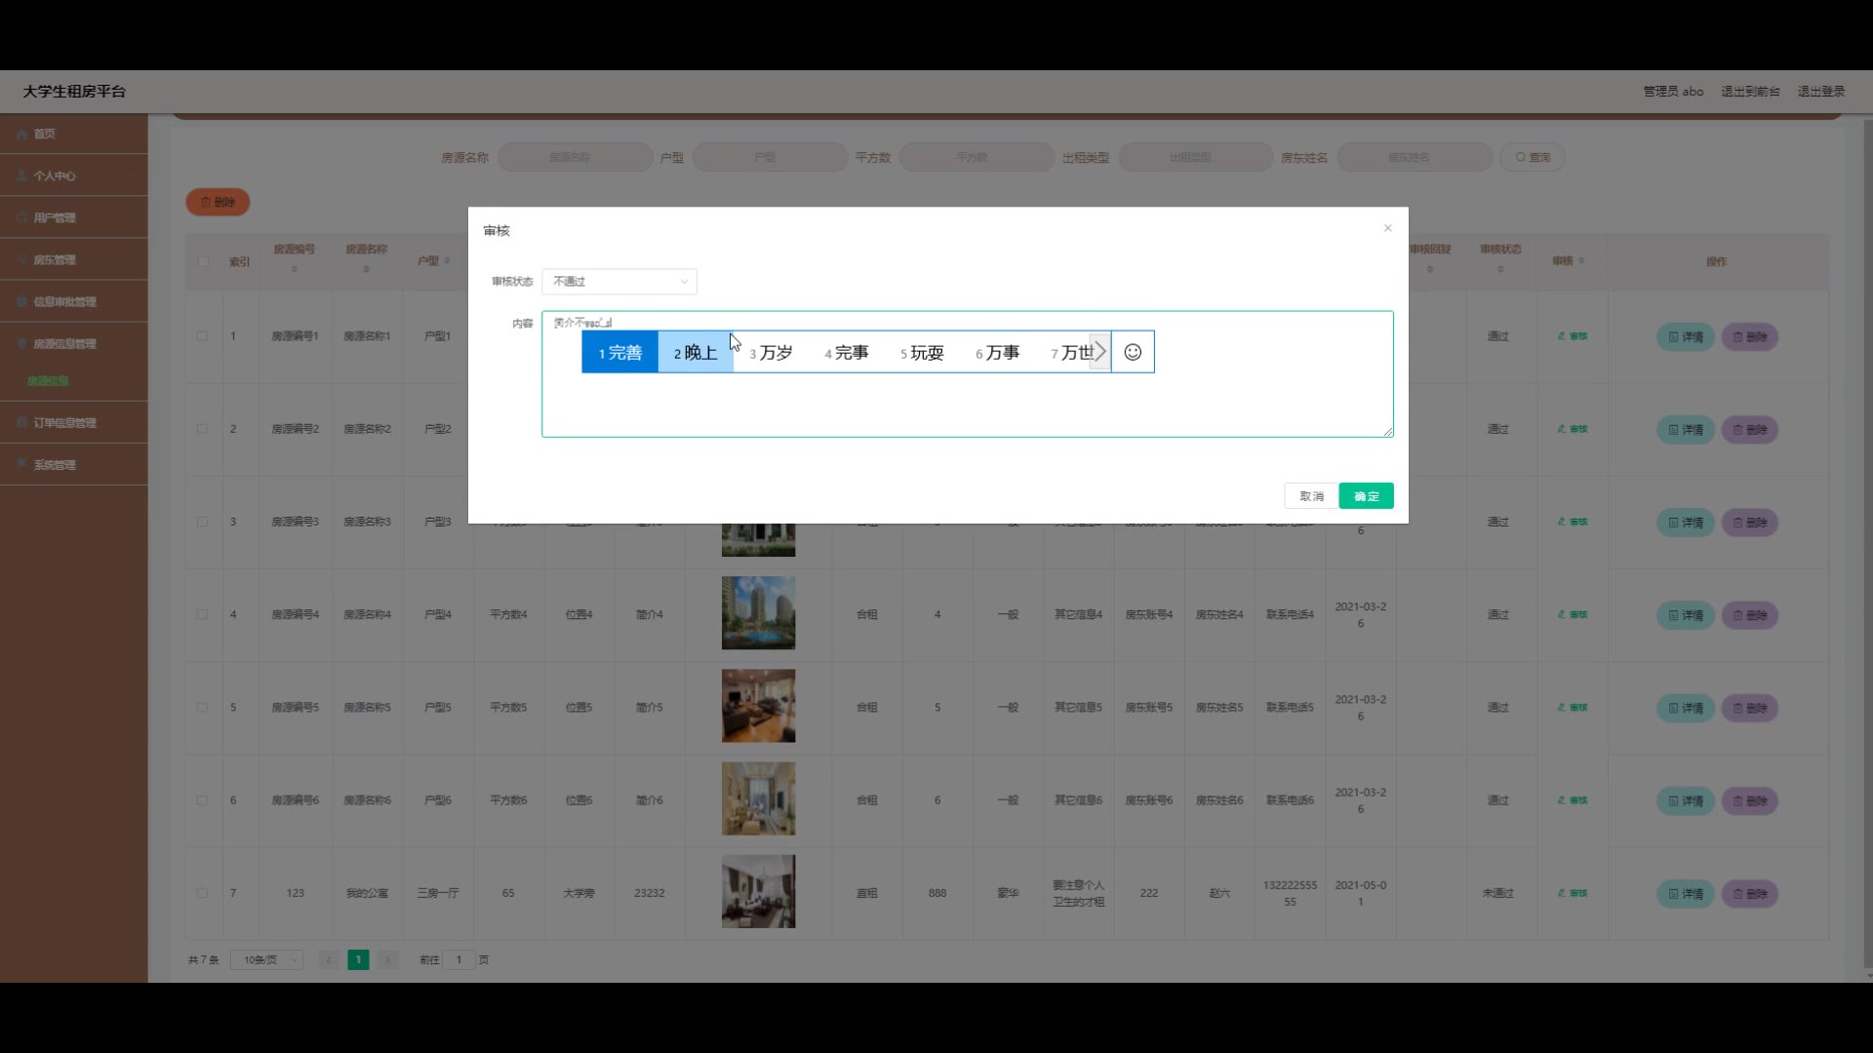Open 订单信息管理 in the sidebar
Image resolution: width=1873 pixels, height=1053 pixels.
(x=64, y=423)
